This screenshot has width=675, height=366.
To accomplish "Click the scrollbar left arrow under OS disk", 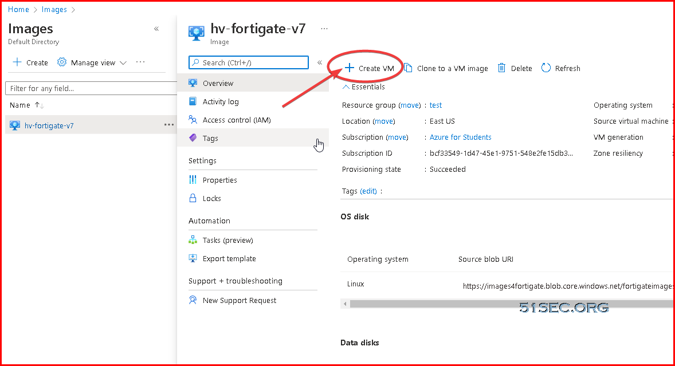I will click(x=345, y=304).
